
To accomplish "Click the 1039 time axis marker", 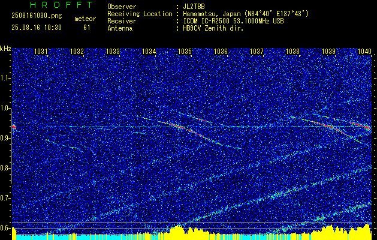I will [x=328, y=51].
